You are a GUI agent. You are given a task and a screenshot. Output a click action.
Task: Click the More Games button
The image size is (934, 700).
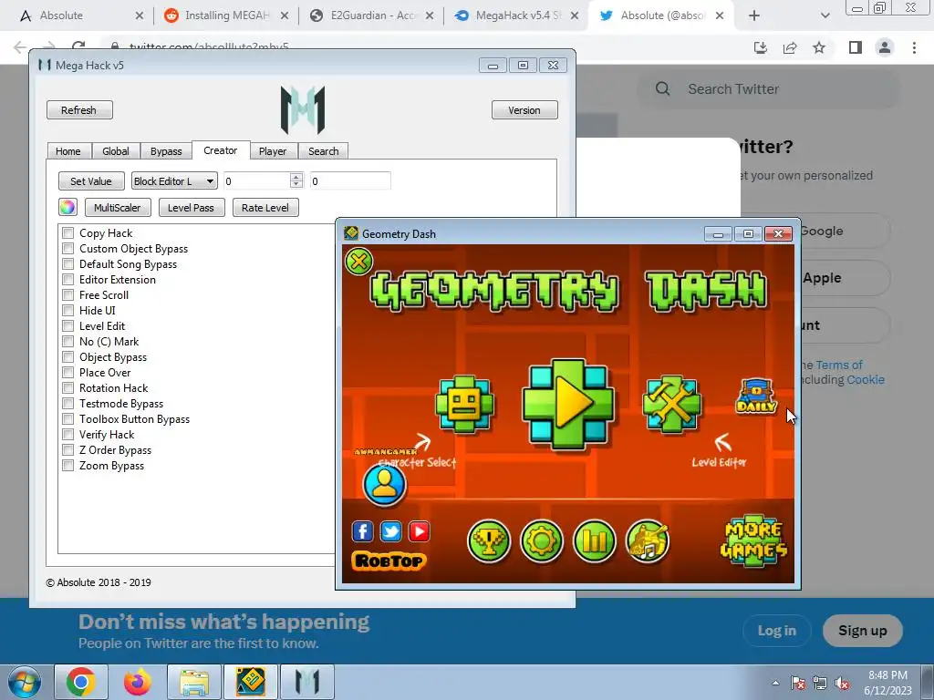pyautogui.click(x=754, y=540)
